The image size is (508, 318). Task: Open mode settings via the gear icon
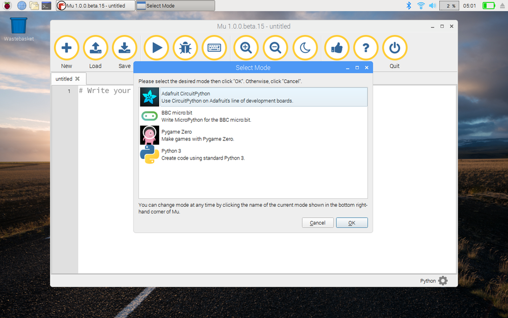pos(443,280)
